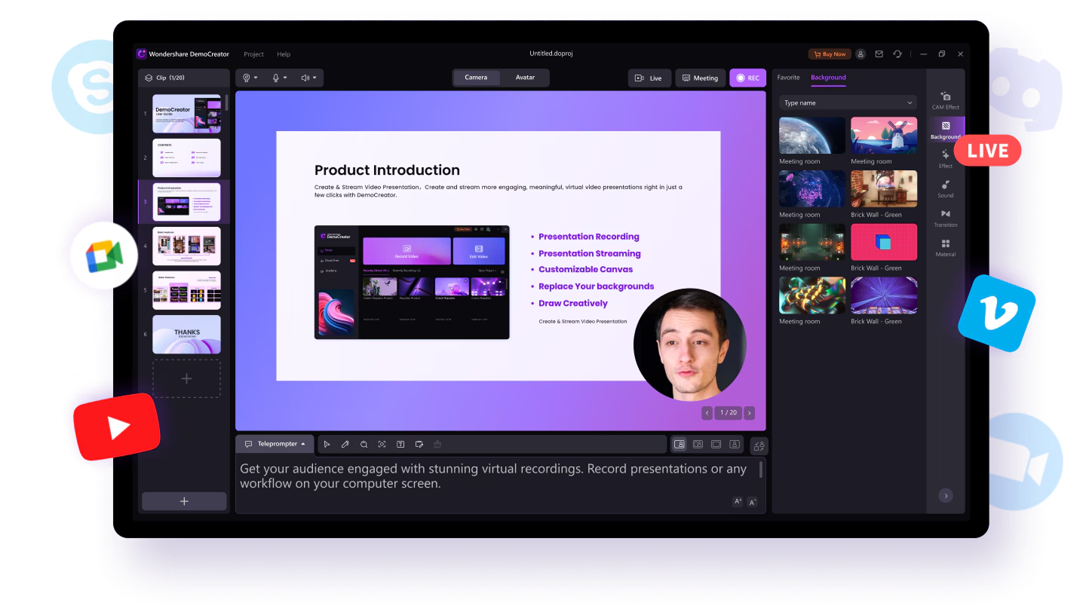Expand the microphone options dropdown
This screenshot has height=615, width=1080.
point(279,78)
